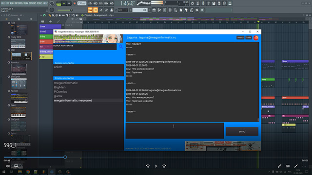Toggle typing keyboard to piano icon
The height and width of the screenshot is (175, 312).
[90, 10]
